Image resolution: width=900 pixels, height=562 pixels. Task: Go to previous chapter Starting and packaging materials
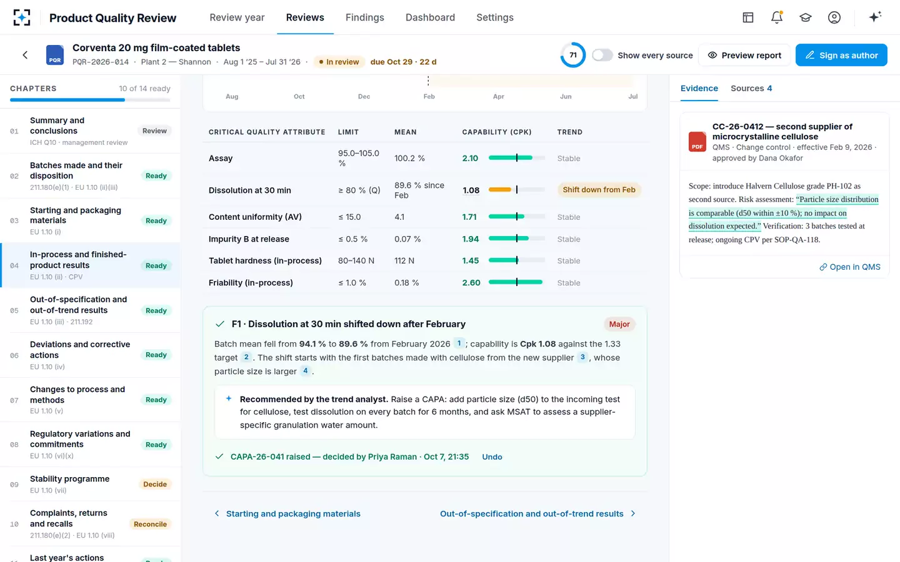(x=287, y=514)
